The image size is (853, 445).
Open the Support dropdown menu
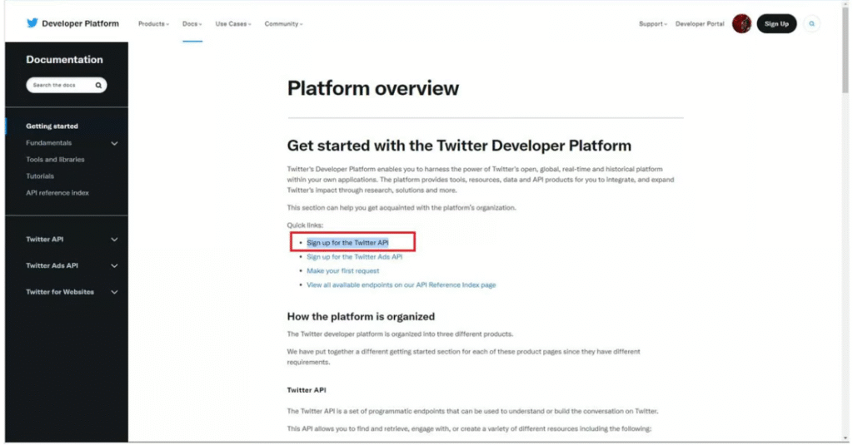pyautogui.click(x=653, y=24)
